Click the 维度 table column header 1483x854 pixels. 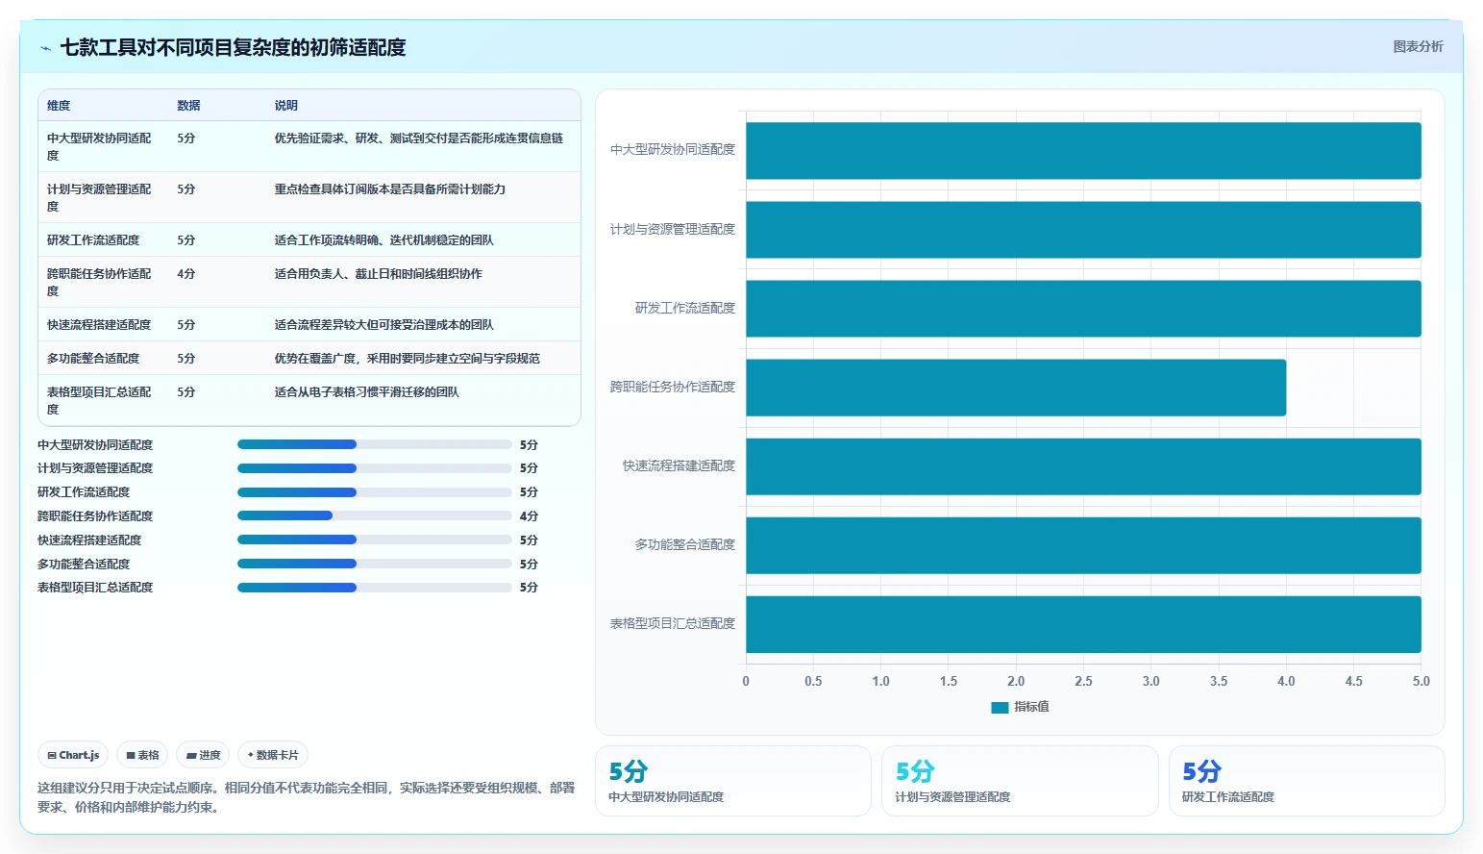[59, 106]
